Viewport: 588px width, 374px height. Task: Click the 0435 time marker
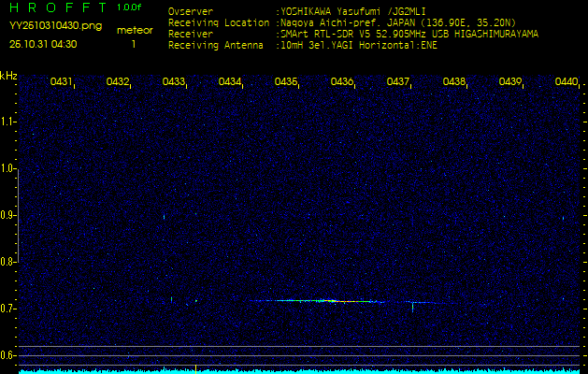(x=286, y=82)
